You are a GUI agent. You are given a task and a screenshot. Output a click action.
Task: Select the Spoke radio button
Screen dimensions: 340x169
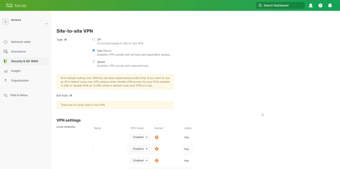93,61
